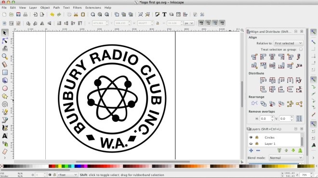
Task: Select the Text tool in toolbox
Action: tap(5, 136)
